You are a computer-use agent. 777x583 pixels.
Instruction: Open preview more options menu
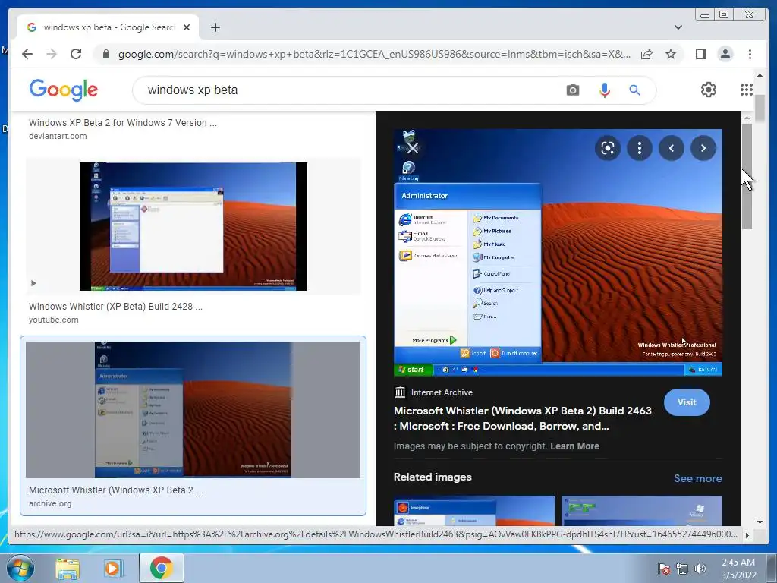(639, 148)
